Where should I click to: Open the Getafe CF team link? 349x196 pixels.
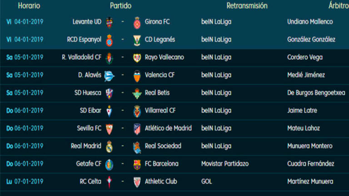pos(89,164)
